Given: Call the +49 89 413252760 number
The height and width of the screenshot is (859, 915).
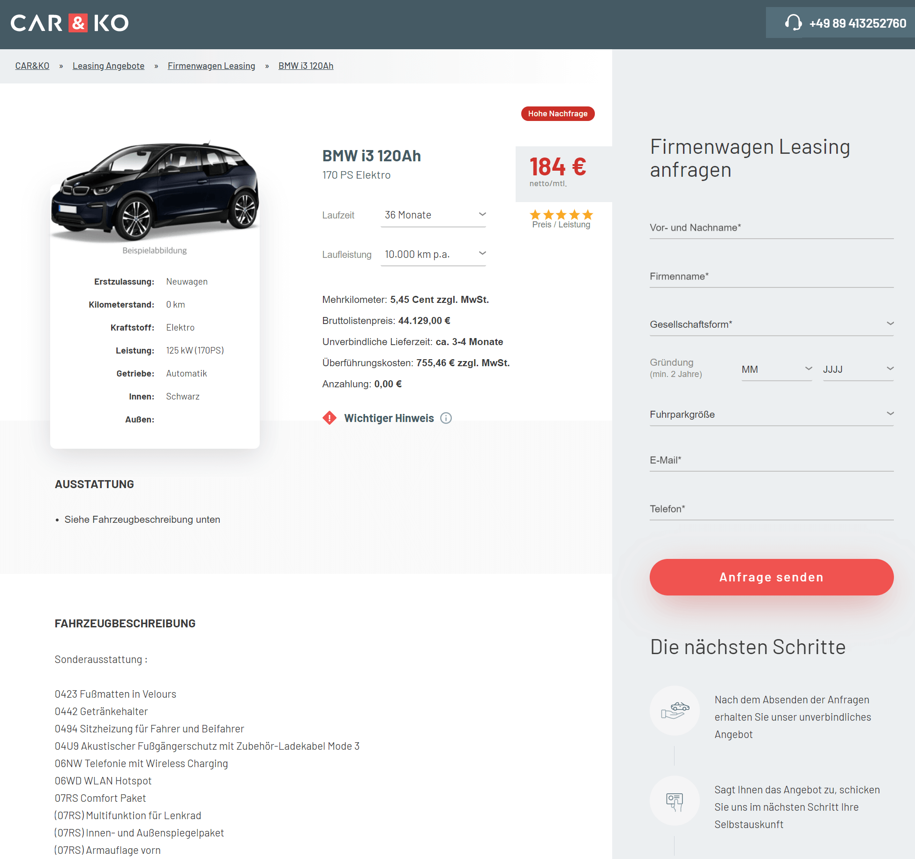Looking at the screenshot, I should pyautogui.click(x=857, y=23).
